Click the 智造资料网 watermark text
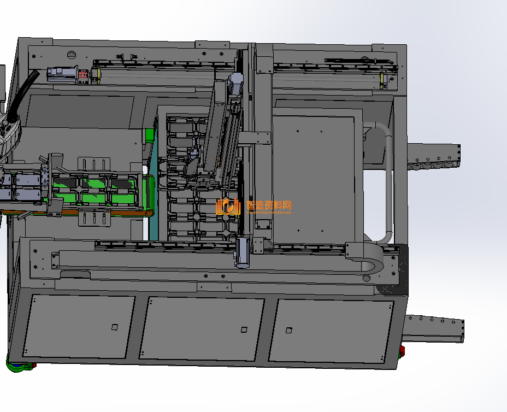Screen dimensions: 507x412 coord(269,205)
